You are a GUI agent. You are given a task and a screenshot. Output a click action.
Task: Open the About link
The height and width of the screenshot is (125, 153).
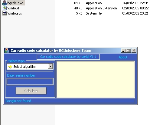tap(123, 57)
